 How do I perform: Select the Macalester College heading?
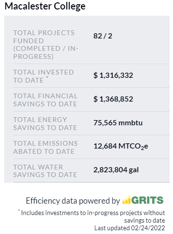[x=45, y=6]
